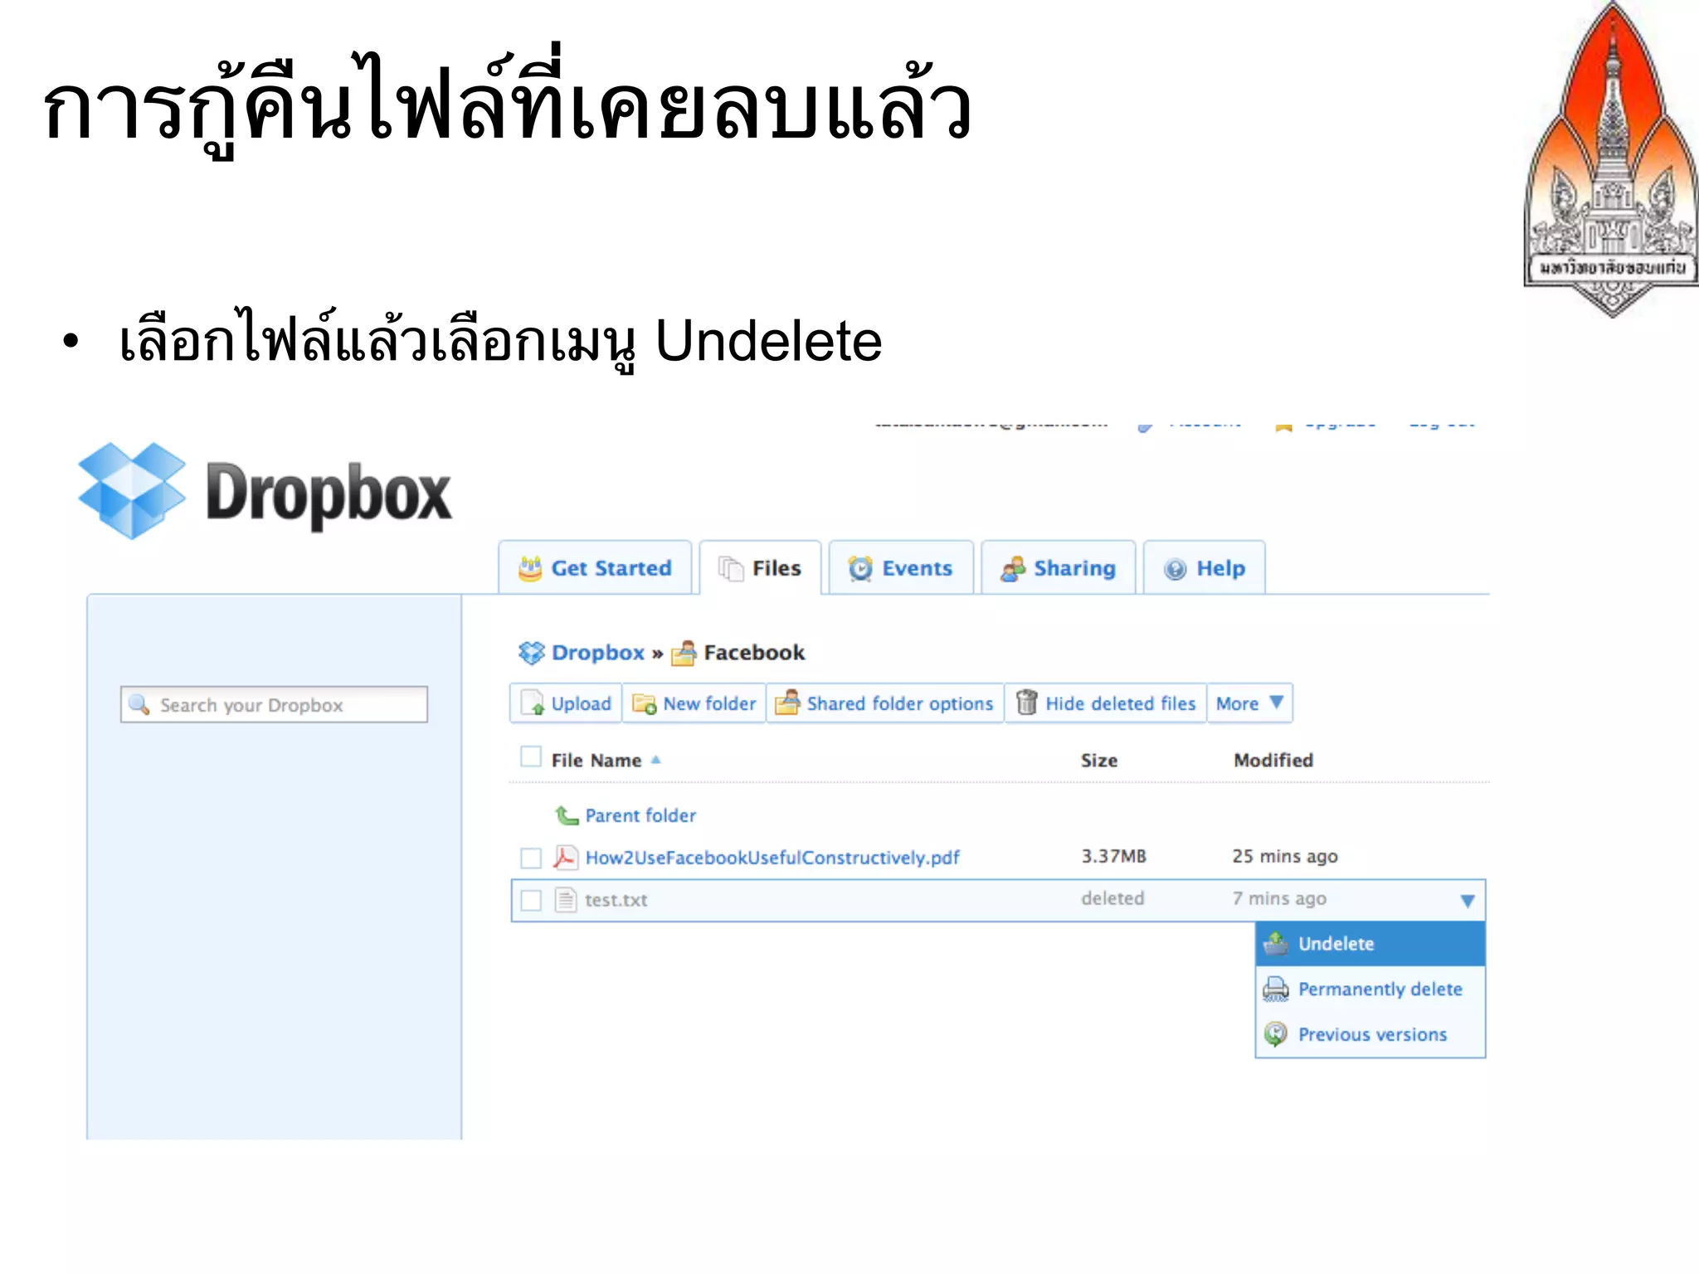Expand the test.txt row dropdown arrow
Screen dimensions: 1699x1274
[x=1467, y=901]
